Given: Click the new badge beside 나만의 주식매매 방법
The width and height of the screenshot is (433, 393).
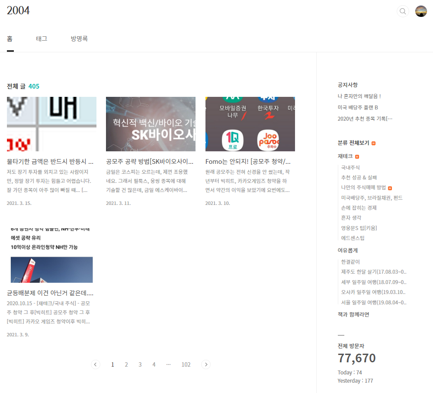Looking at the screenshot, I should (x=390, y=188).
